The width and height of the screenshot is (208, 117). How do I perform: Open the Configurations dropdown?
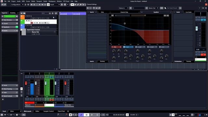pos(17,5)
